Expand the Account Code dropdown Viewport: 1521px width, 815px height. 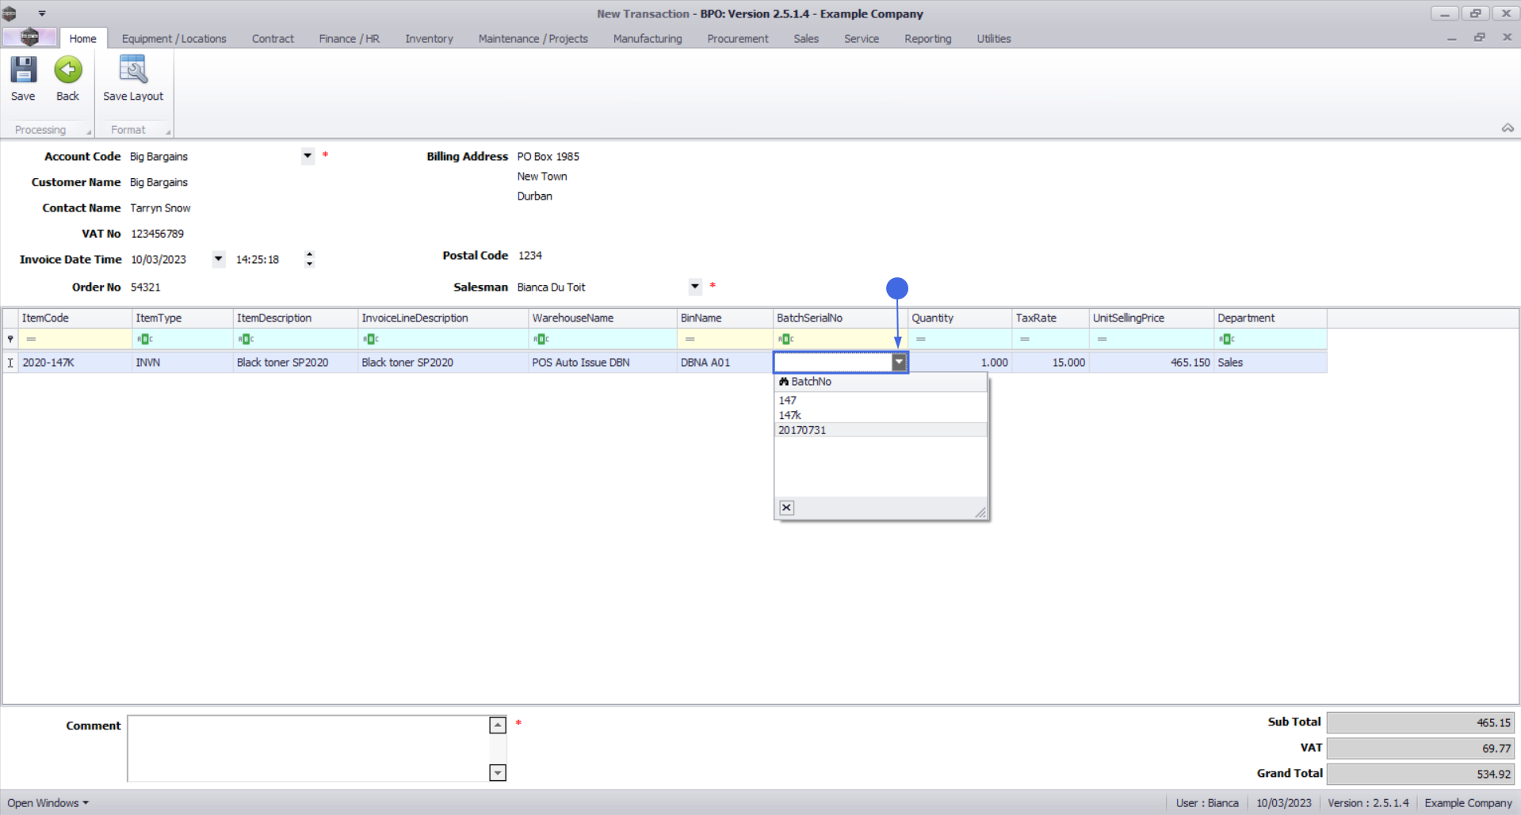click(308, 156)
